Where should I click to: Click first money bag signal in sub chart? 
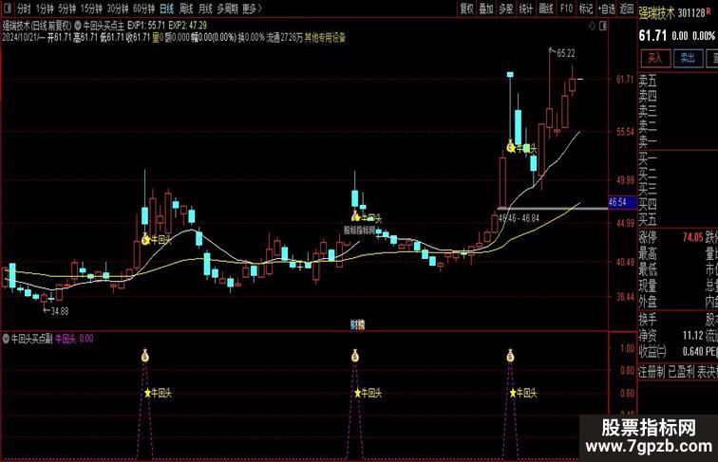coord(144,356)
